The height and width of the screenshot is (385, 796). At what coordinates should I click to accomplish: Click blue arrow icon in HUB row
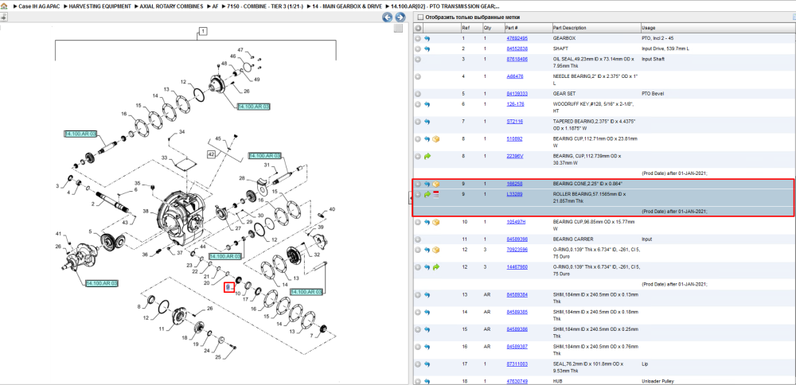click(427, 381)
